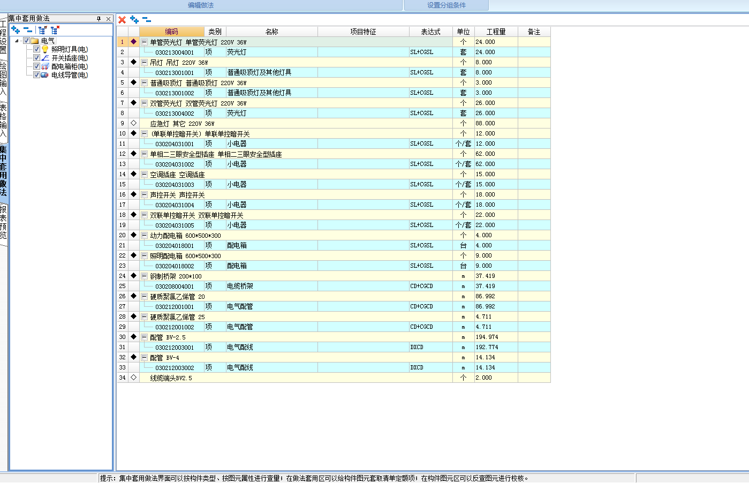The width and height of the screenshot is (749, 483).
Task: Click the hollow diamond marker in row 34
Action: [134, 378]
